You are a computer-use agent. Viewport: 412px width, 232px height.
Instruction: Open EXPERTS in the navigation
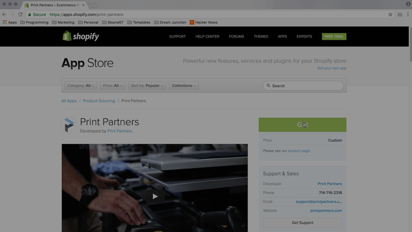pyautogui.click(x=304, y=37)
